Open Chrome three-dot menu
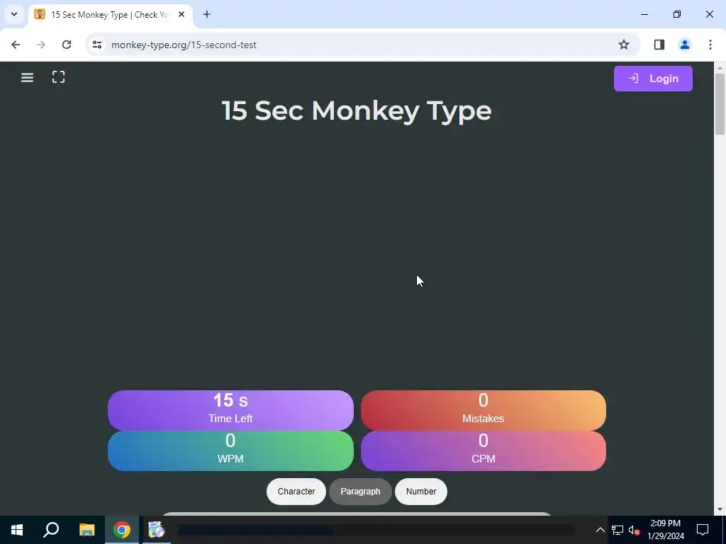Viewport: 726px width, 544px height. (x=710, y=45)
